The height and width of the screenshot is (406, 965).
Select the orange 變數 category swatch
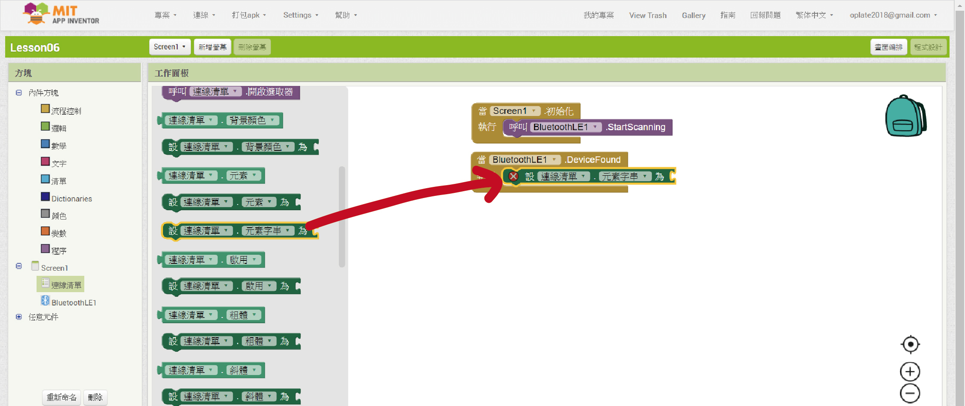pyautogui.click(x=45, y=231)
